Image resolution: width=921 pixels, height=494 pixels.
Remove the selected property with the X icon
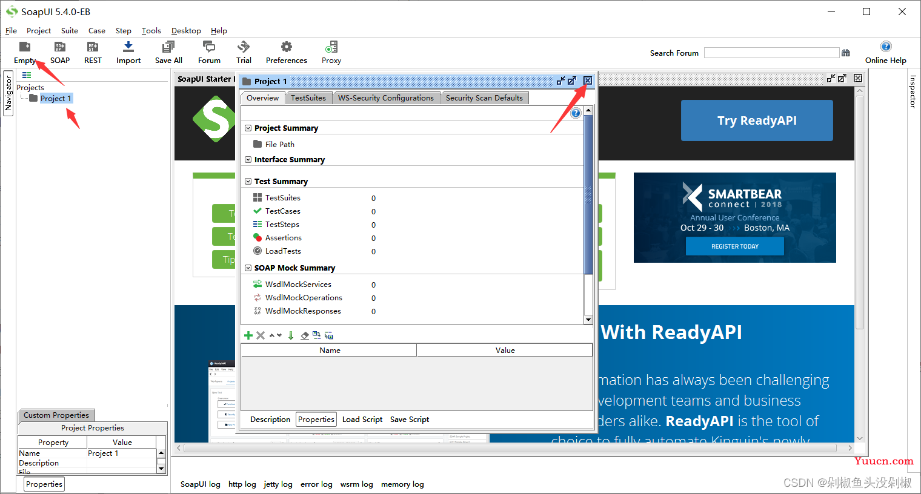tap(261, 335)
